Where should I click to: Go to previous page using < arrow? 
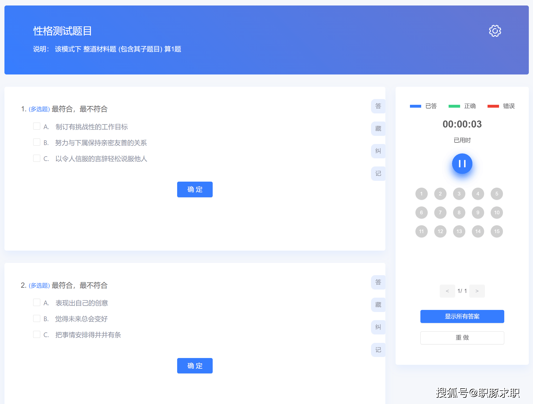[447, 291]
